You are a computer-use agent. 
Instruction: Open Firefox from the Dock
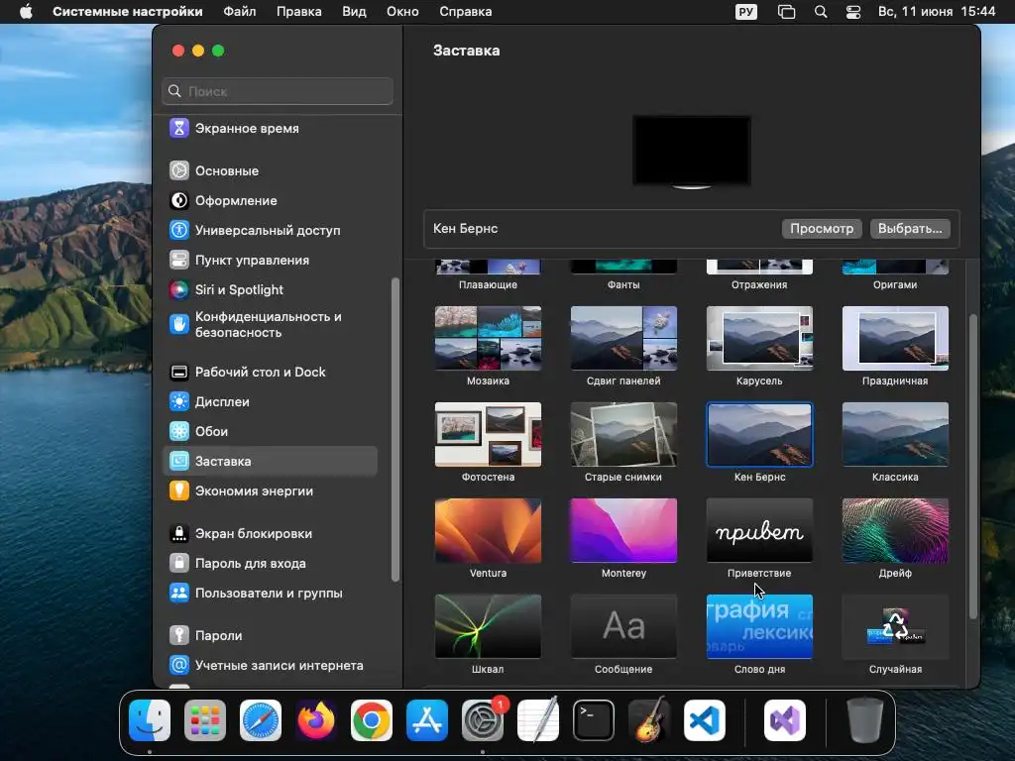316,720
